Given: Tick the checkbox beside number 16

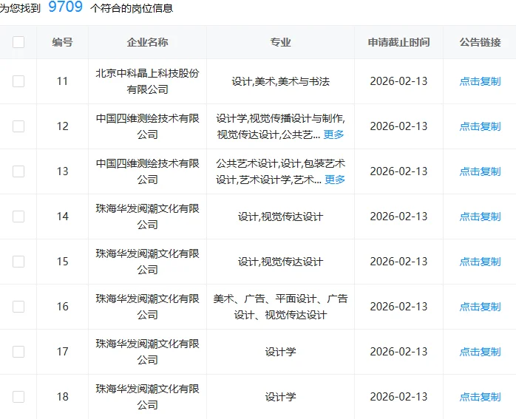Looking at the screenshot, I should point(18,307).
